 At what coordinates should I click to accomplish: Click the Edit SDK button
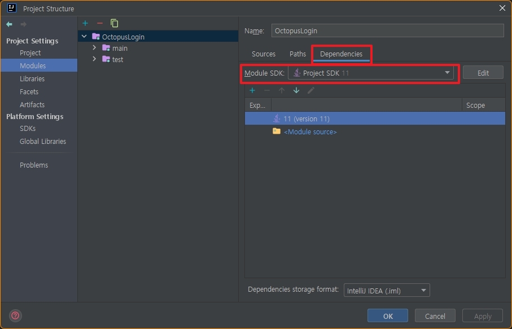tap(483, 73)
